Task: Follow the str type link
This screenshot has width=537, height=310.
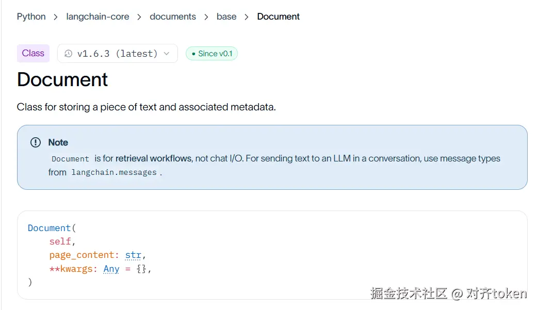Action: 133,255
